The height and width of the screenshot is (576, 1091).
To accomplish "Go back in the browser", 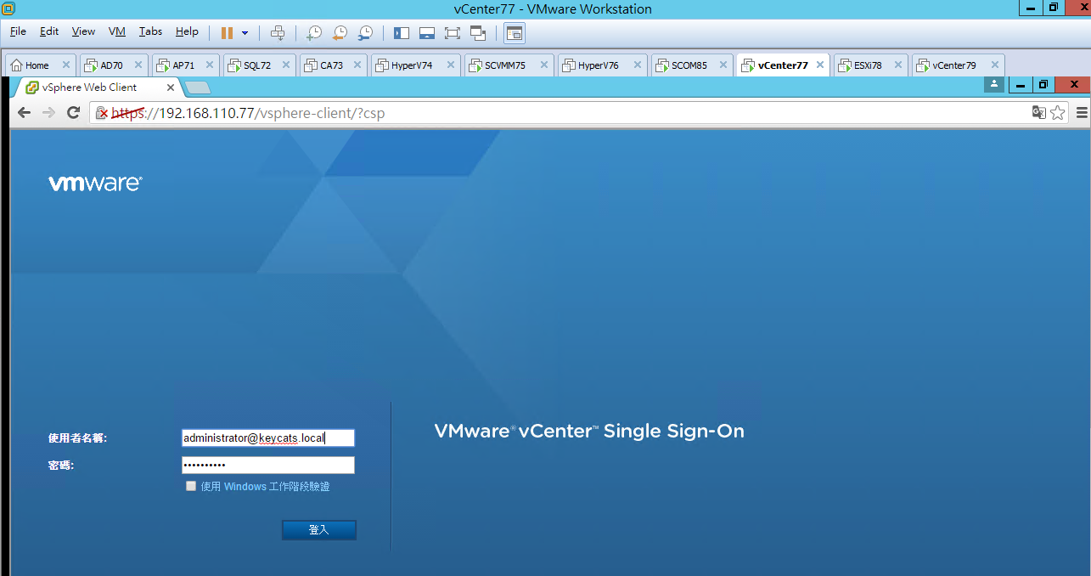I will tap(24, 112).
